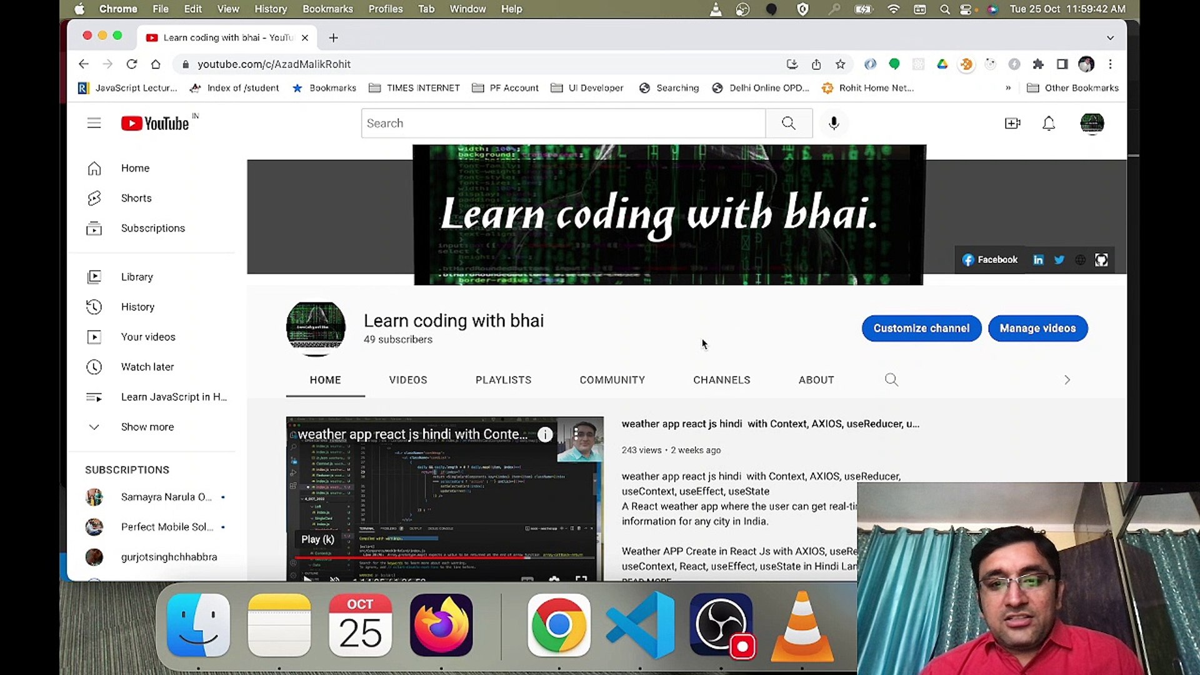Open weather app react js video title

pyautogui.click(x=770, y=424)
